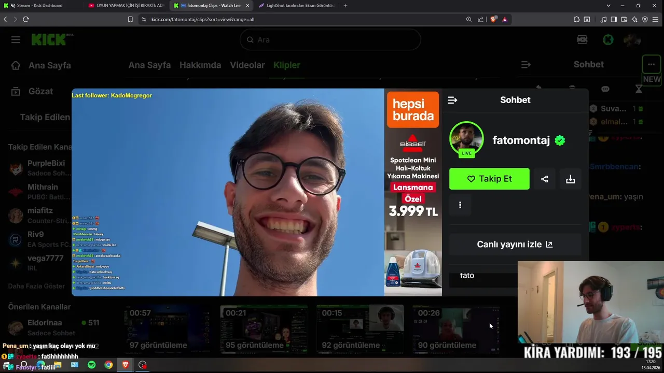
Task: Open the page site info icon
Action: 144,19
